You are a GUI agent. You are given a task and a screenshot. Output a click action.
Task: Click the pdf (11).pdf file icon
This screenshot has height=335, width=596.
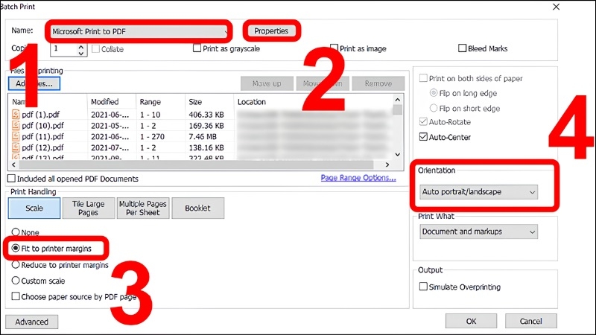coord(16,136)
